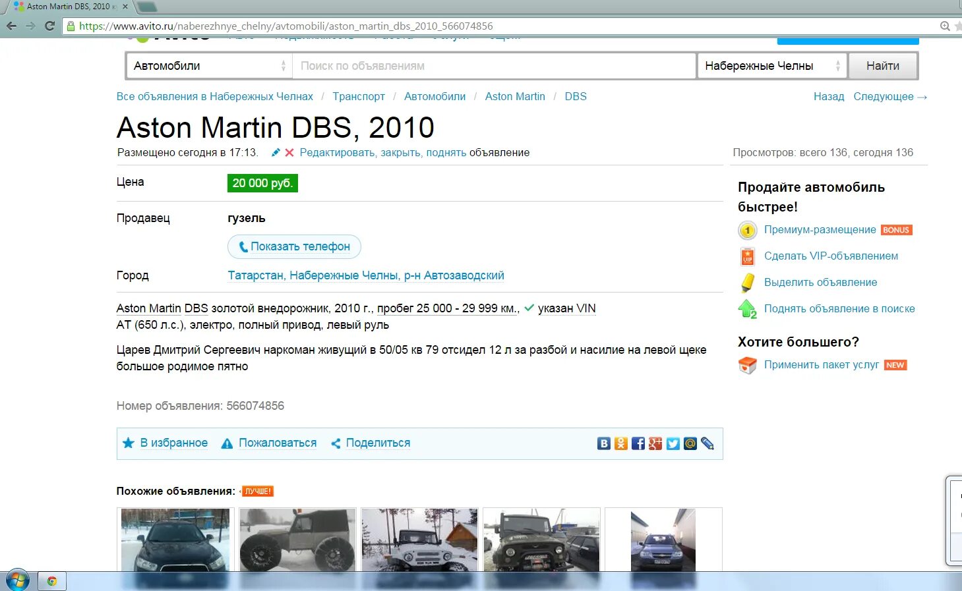Add listing В избранное
Viewport: 962px width, 591px height.
174,443
